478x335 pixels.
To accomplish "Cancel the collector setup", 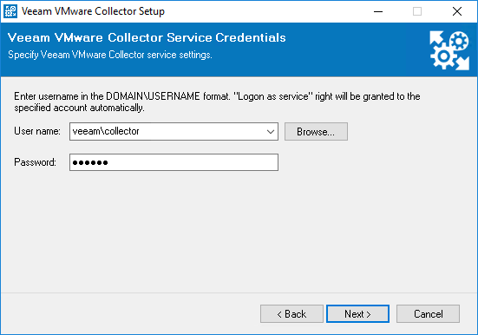I will (x=428, y=313).
